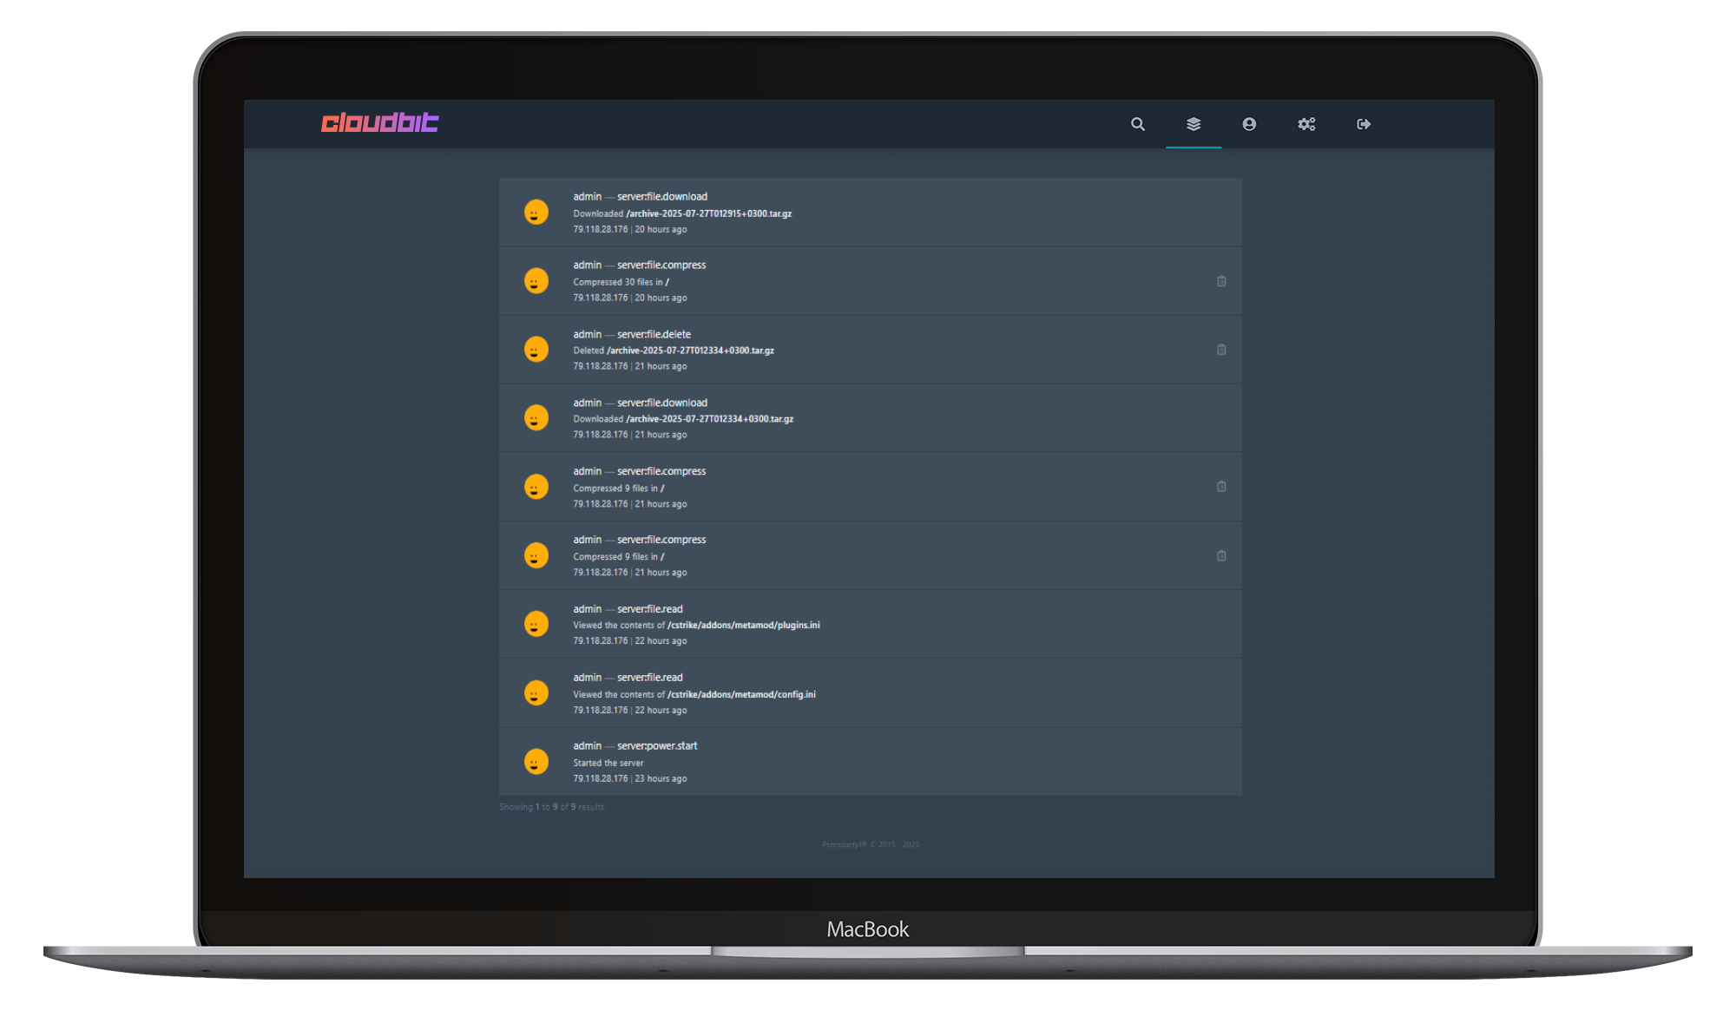Sign out using the logout arrow icon
Screen dimensions: 1736x1010
pyautogui.click(x=1364, y=124)
